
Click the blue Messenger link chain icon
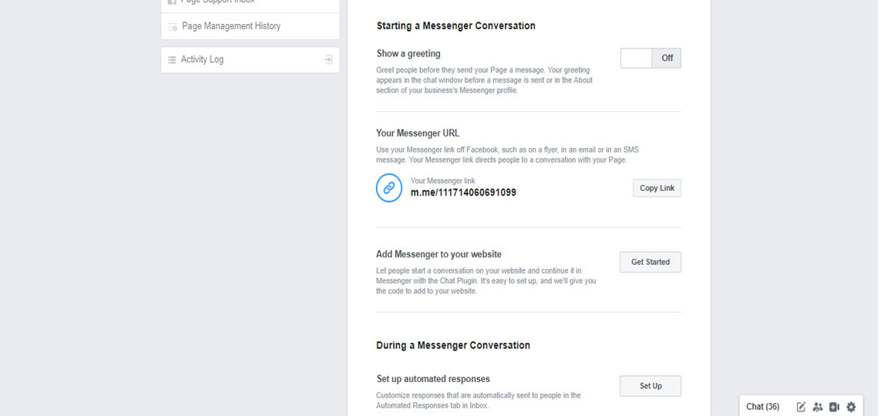click(x=389, y=188)
